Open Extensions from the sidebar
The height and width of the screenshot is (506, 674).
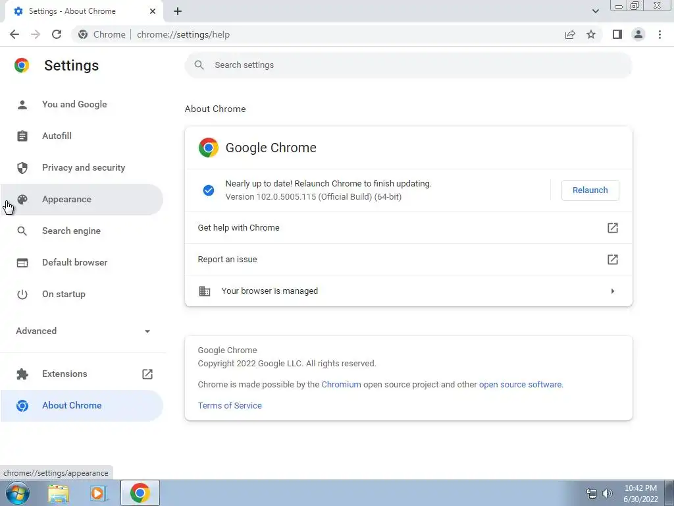tap(82, 374)
